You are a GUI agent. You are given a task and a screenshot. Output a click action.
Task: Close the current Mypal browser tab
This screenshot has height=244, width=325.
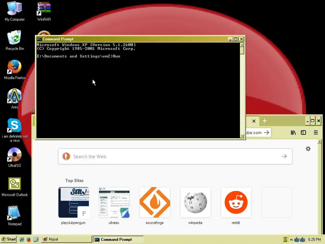(x=254, y=121)
